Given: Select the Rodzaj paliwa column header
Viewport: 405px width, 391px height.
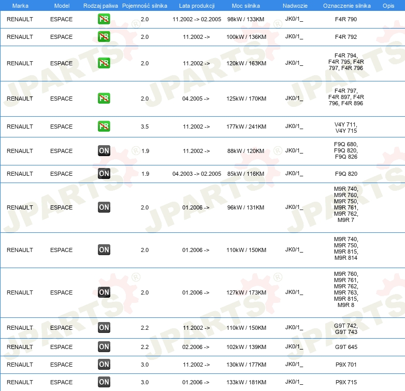Looking at the screenshot, I should tap(100, 6).
